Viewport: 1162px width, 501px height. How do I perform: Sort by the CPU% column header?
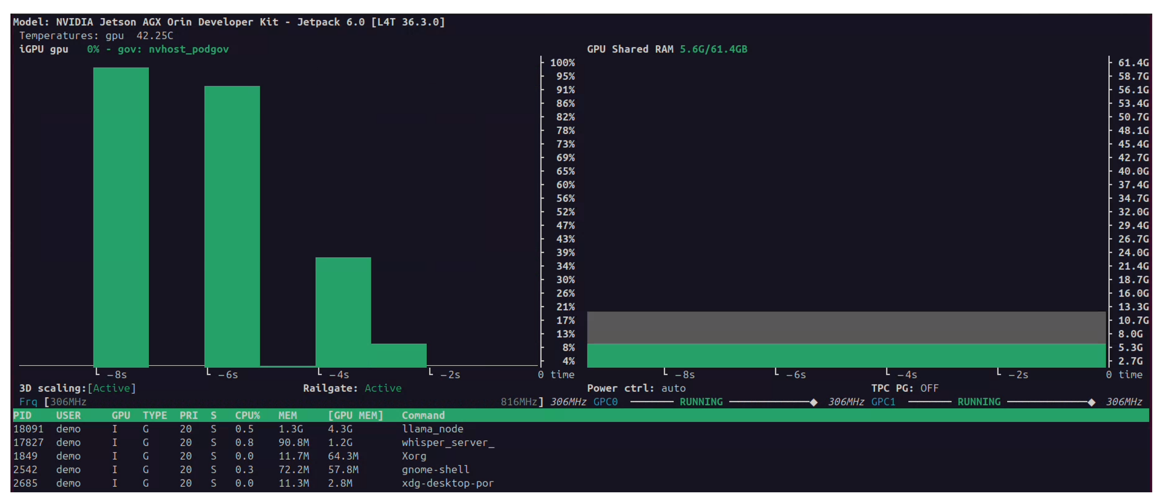[247, 415]
